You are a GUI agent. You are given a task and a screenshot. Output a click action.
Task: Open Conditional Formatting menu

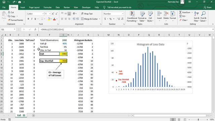(x=132, y=16)
